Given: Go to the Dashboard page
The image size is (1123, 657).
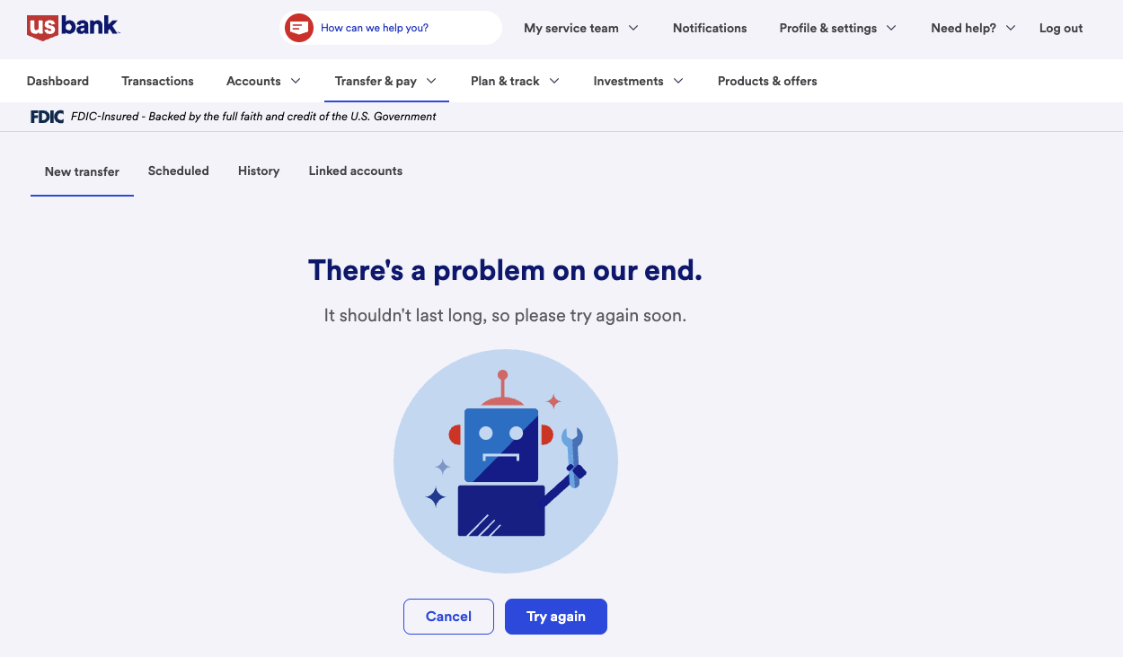Looking at the screenshot, I should pyautogui.click(x=57, y=81).
